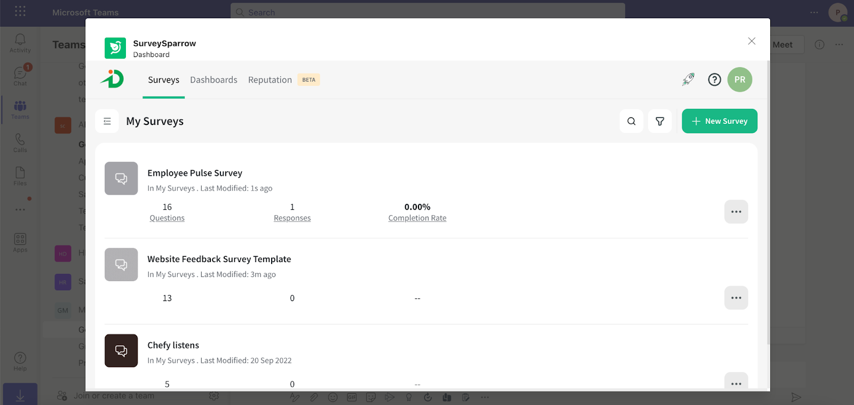Click the New Survey button

tap(719, 121)
